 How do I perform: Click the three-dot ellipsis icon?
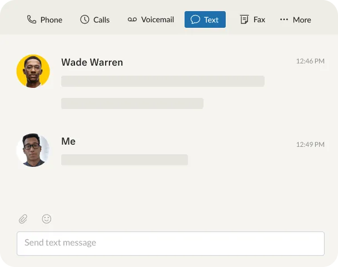284,19
